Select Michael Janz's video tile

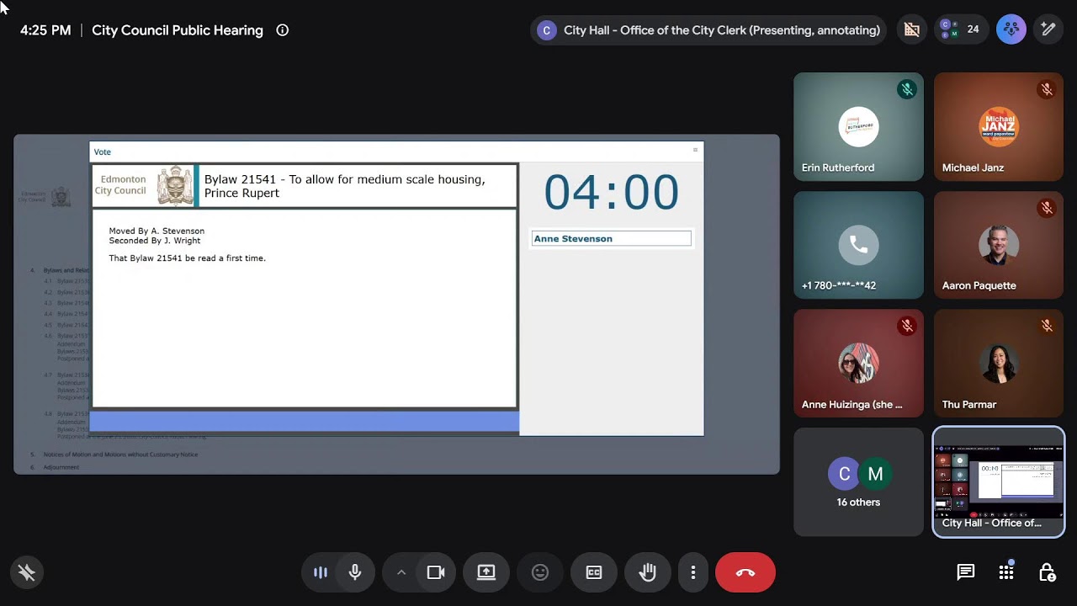tap(999, 126)
